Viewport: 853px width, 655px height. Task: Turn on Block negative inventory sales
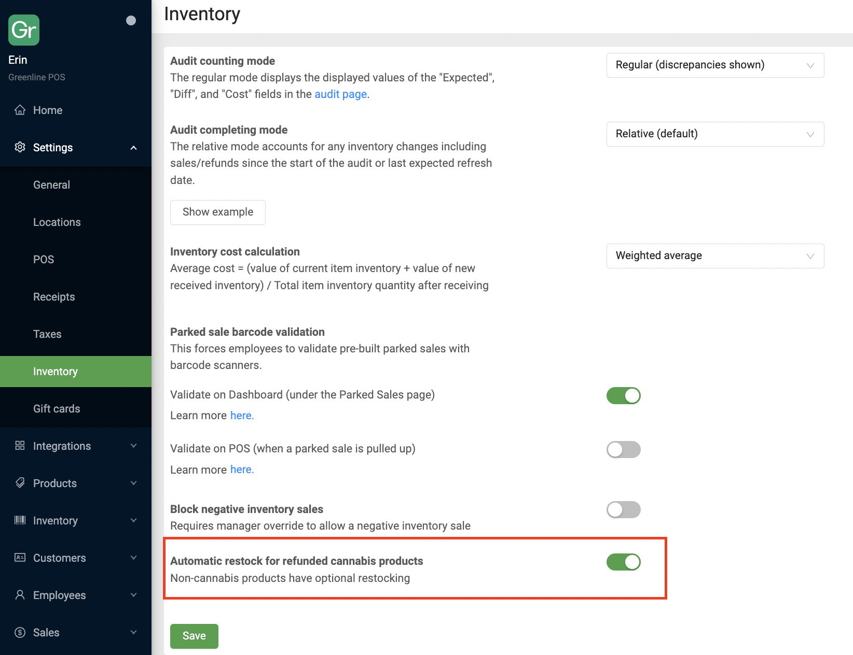[623, 509]
